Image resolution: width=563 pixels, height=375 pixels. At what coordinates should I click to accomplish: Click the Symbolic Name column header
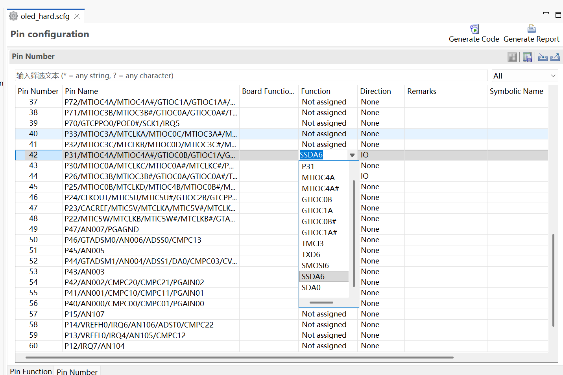517,91
